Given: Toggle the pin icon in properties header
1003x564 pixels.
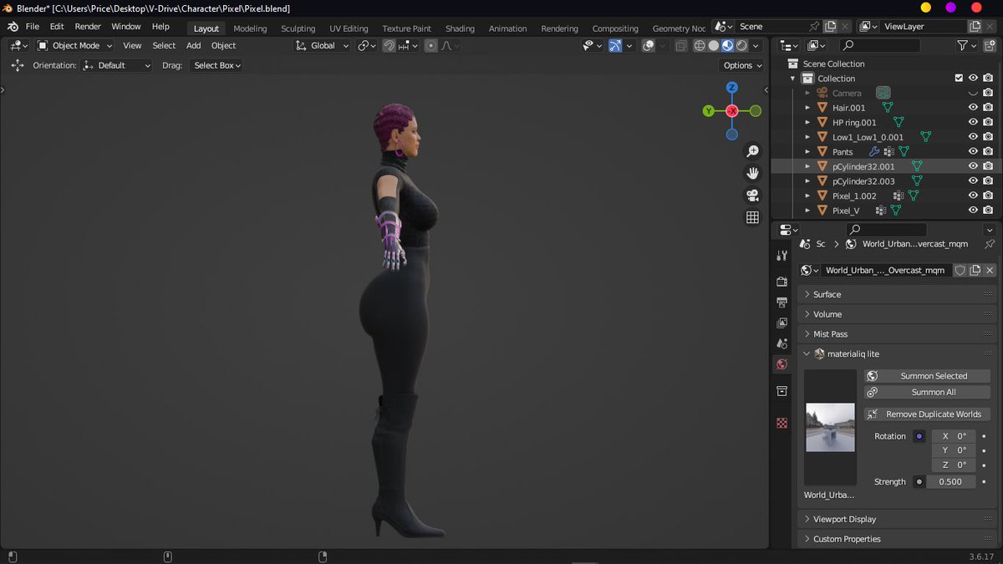Looking at the screenshot, I should coord(990,244).
